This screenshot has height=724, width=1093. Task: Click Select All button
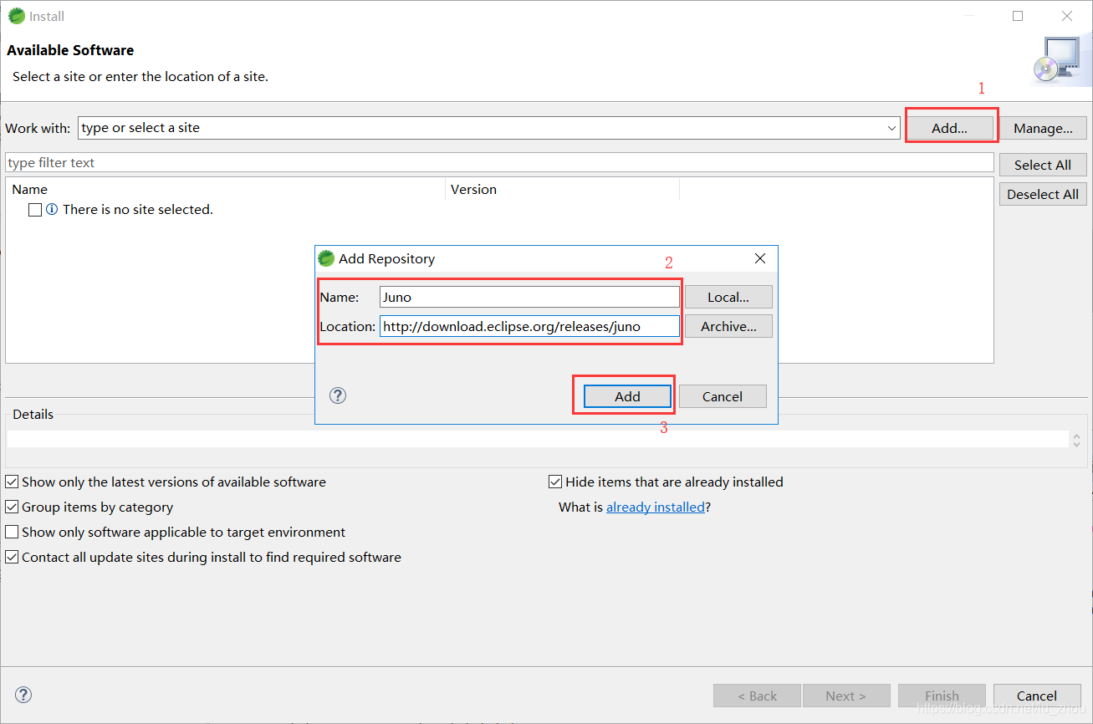(x=1043, y=165)
